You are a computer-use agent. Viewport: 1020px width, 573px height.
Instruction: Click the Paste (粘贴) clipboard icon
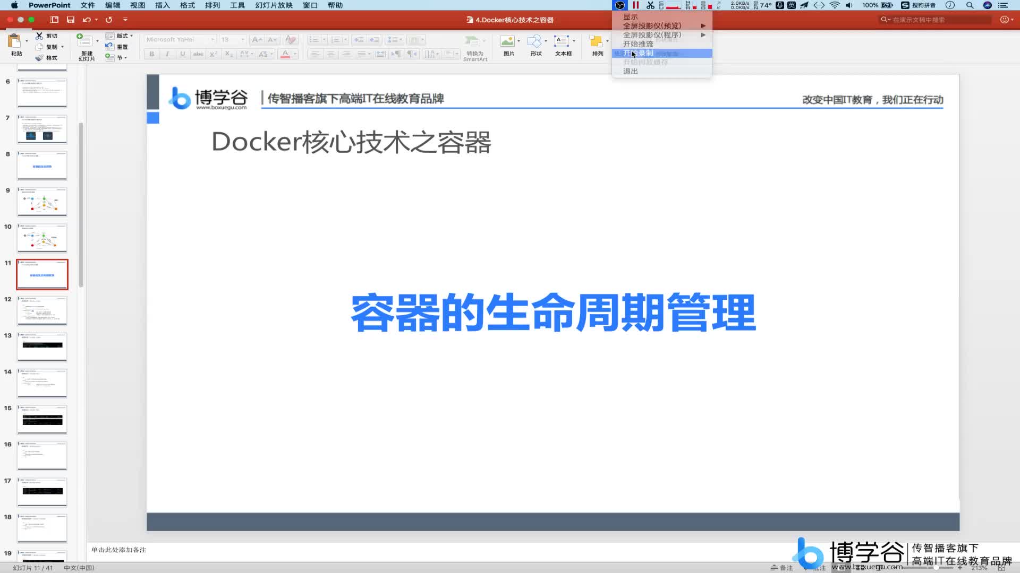[x=14, y=41]
